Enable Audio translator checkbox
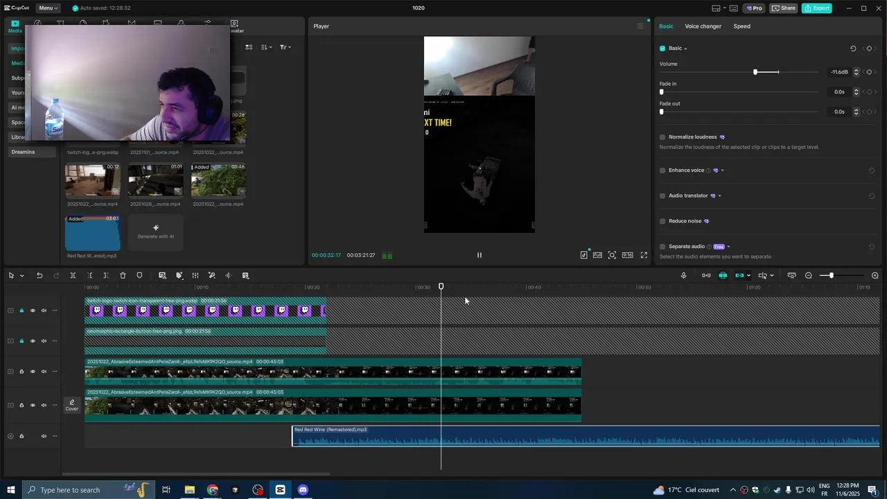Image resolution: width=887 pixels, height=499 pixels. point(662,196)
